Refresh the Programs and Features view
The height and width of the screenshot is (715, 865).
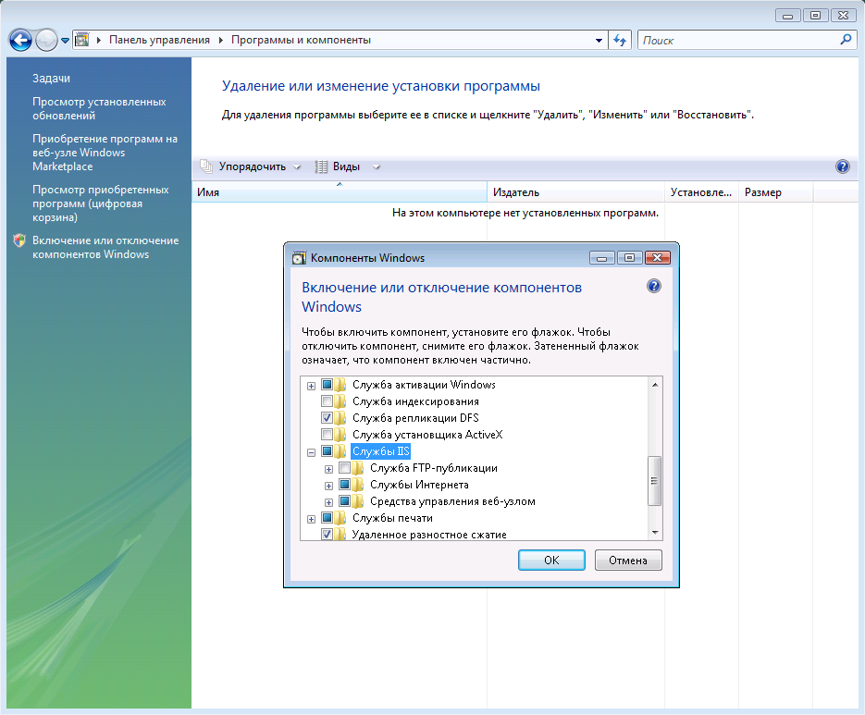tap(620, 41)
